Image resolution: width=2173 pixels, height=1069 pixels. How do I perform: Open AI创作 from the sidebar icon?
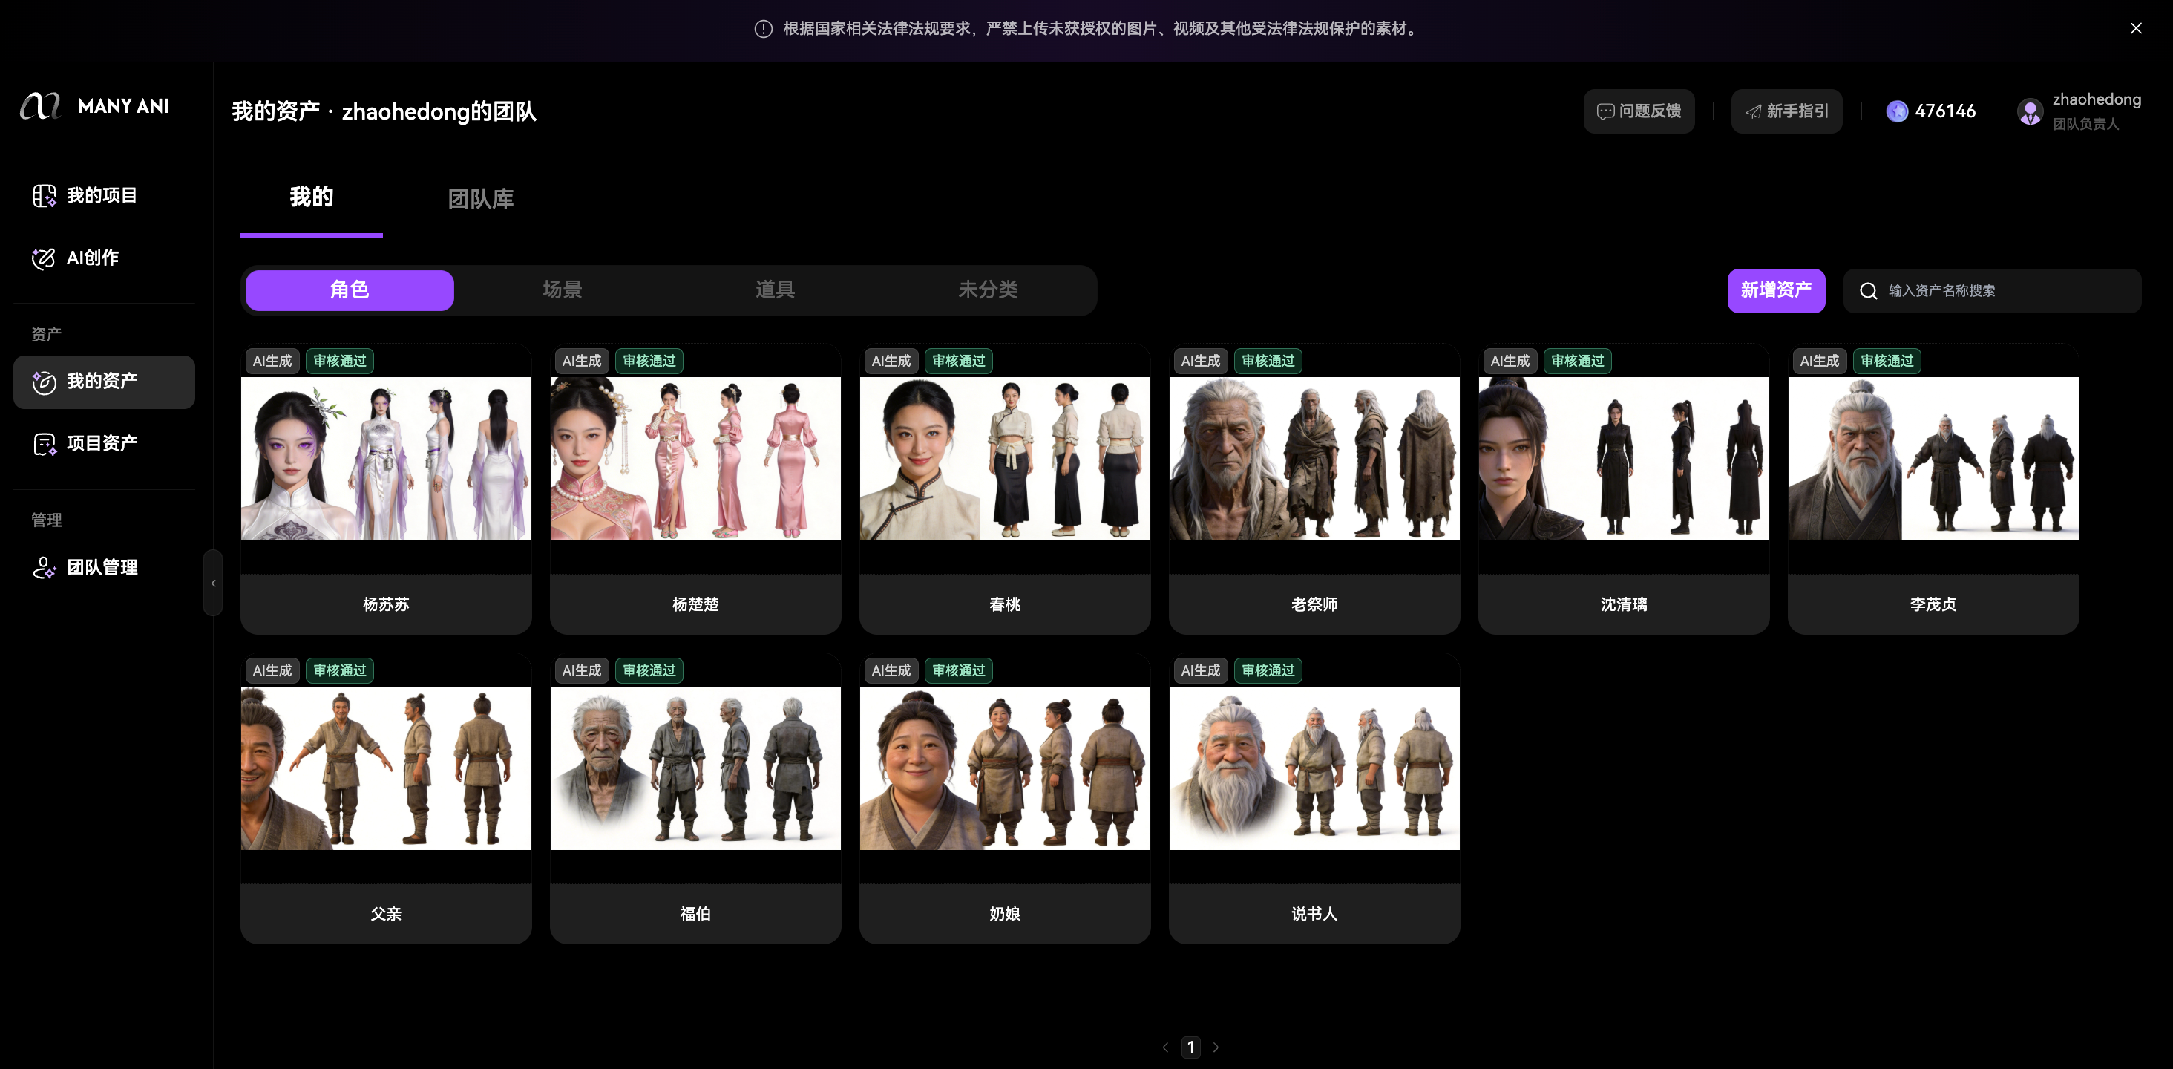click(x=44, y=258)
